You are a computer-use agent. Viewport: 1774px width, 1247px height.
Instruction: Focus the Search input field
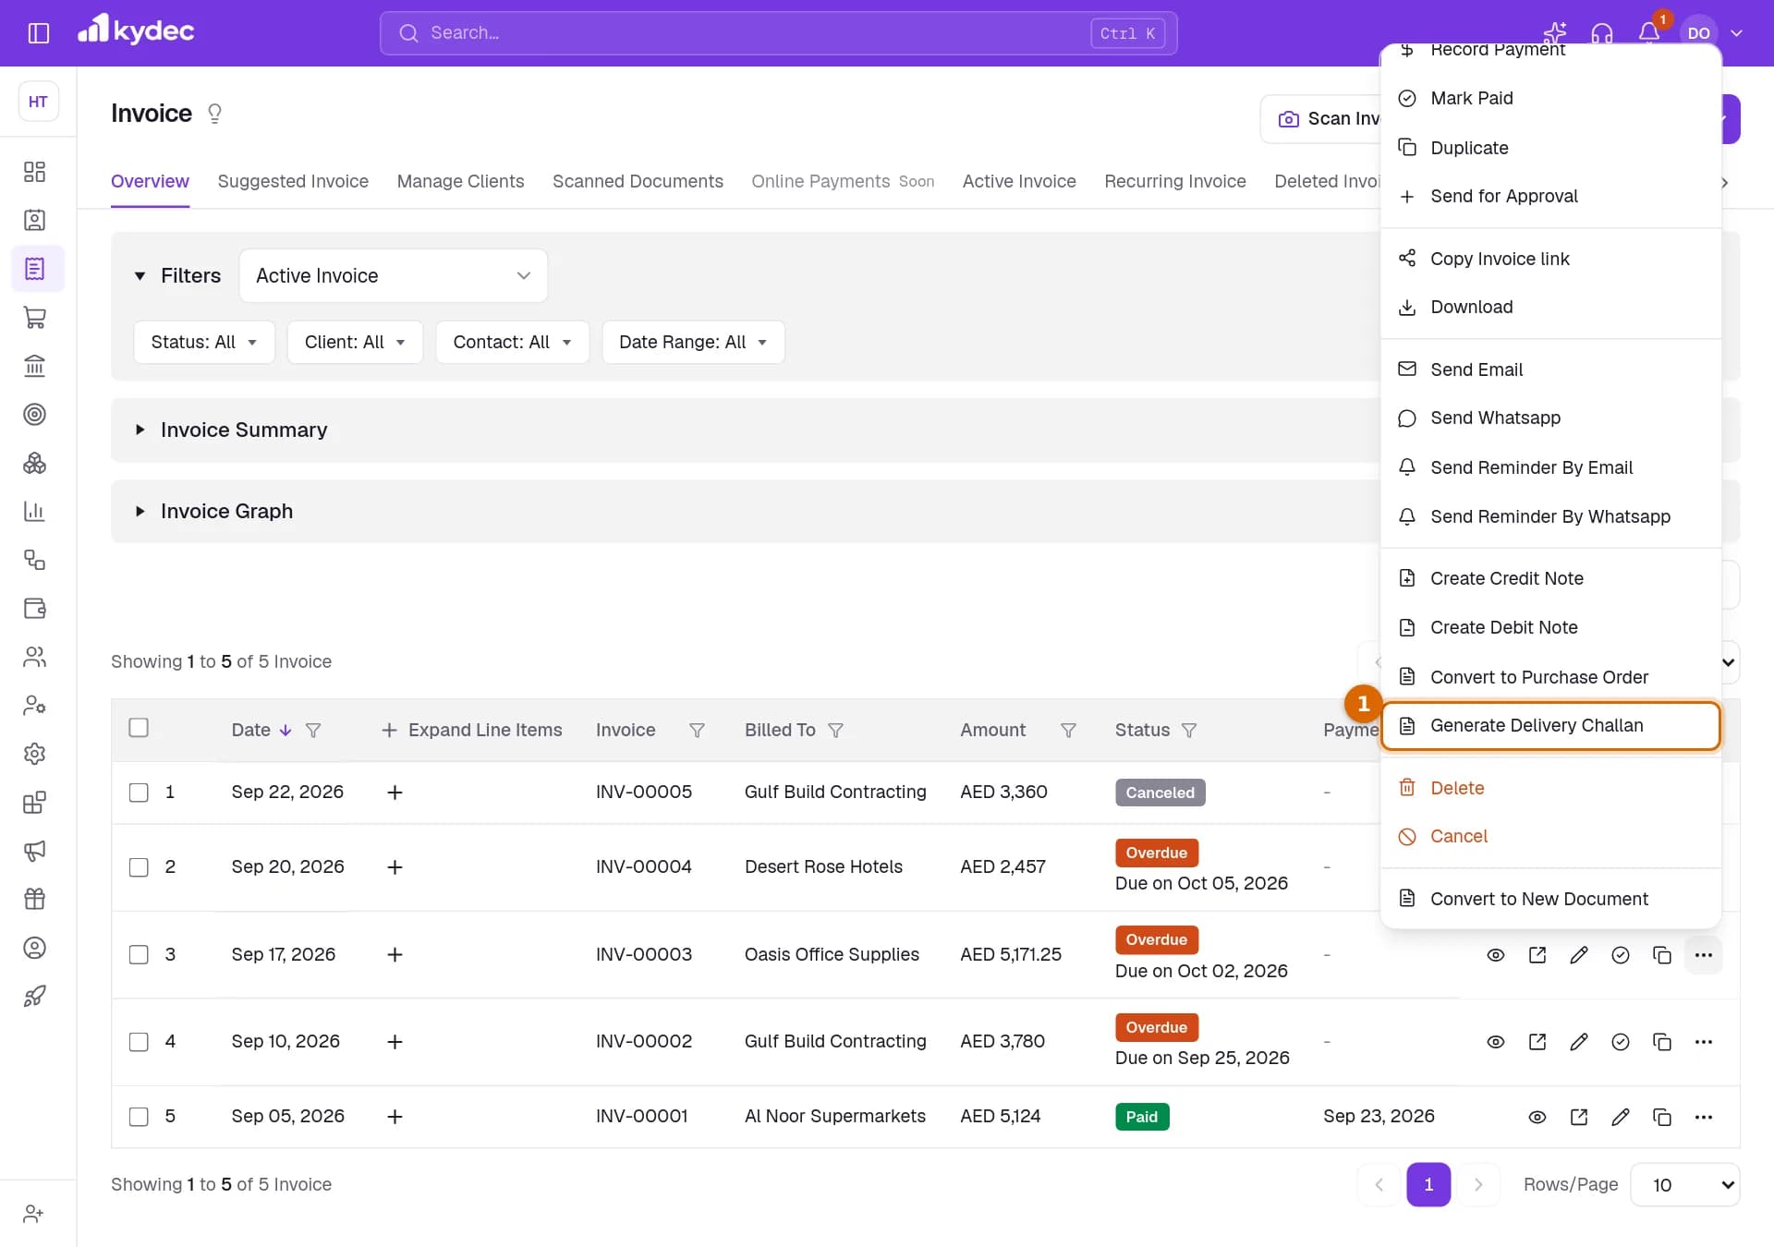point(778,33)
